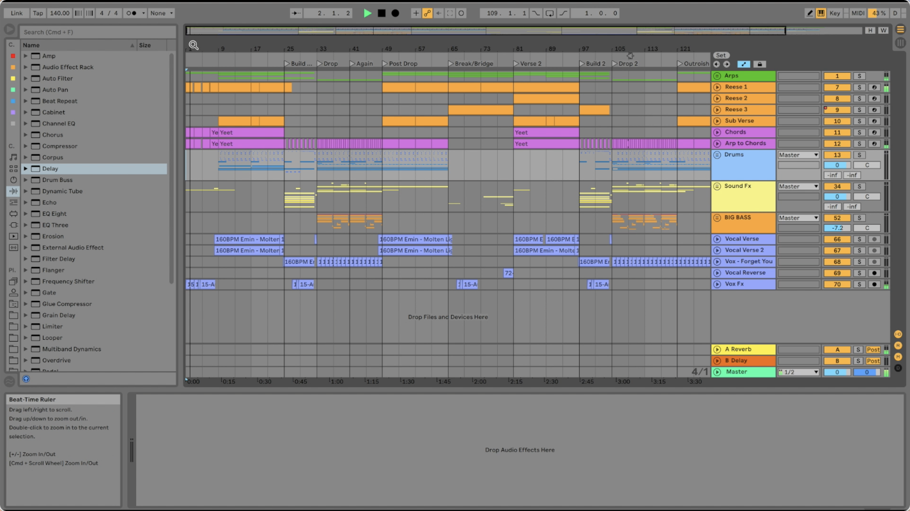Open the Drums track output Master dropdown
The image size is (910, 511).
(798, 155)
